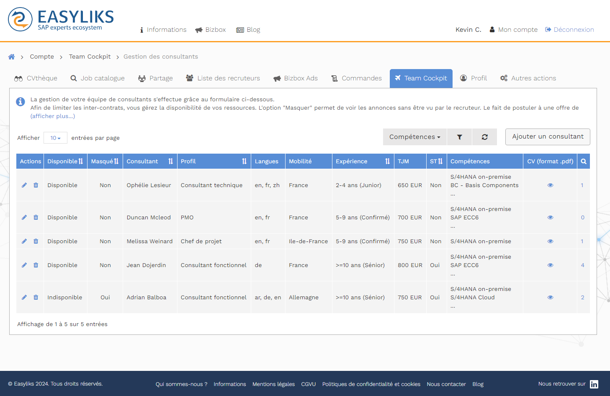Open the Job catalogue tab
Image resolution: width=610 pixels, height=396 pixels.
(x=98, y=78)
